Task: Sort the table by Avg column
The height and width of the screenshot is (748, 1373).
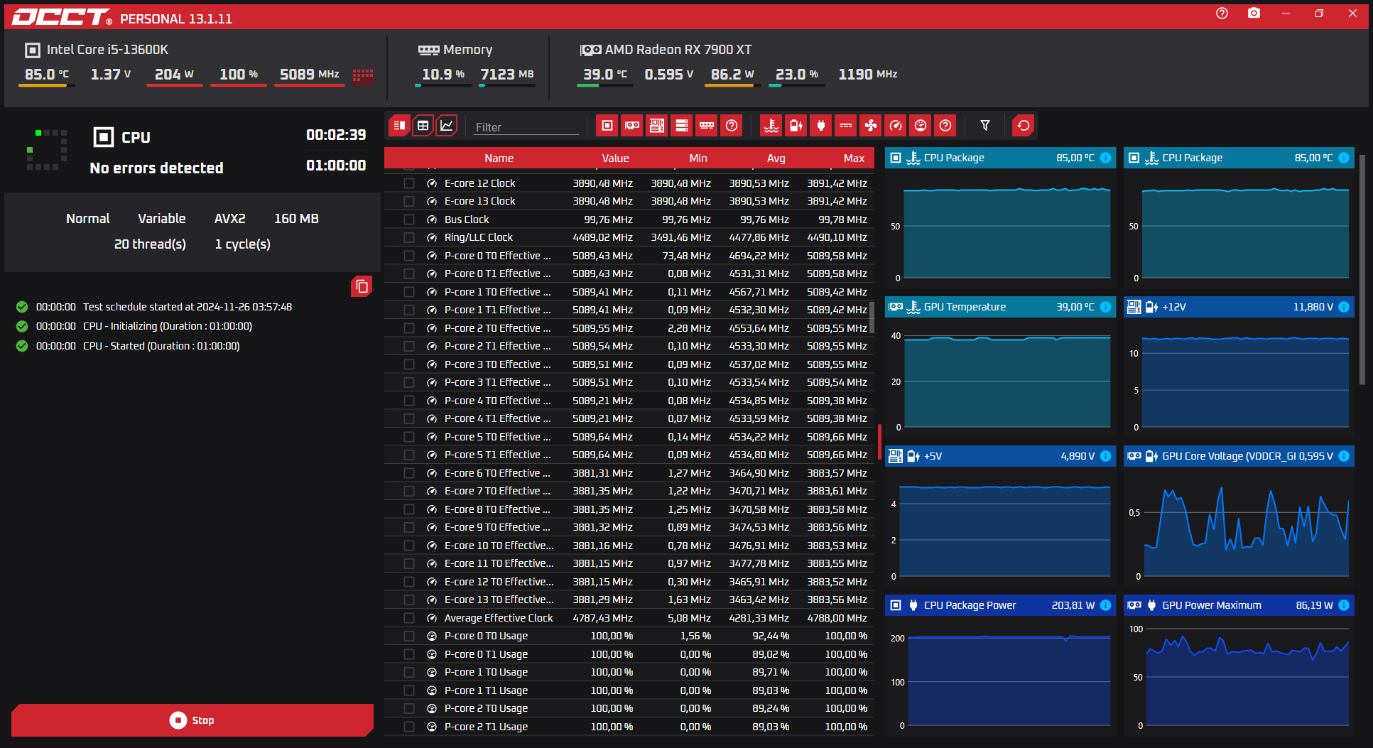Action: pyautogui.click(x=776, y=158)
